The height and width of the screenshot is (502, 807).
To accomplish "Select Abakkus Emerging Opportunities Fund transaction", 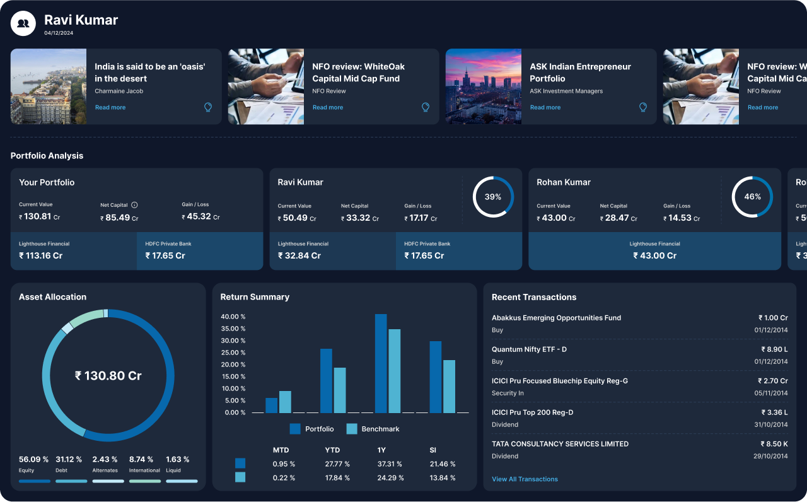I will coord(639,324).
